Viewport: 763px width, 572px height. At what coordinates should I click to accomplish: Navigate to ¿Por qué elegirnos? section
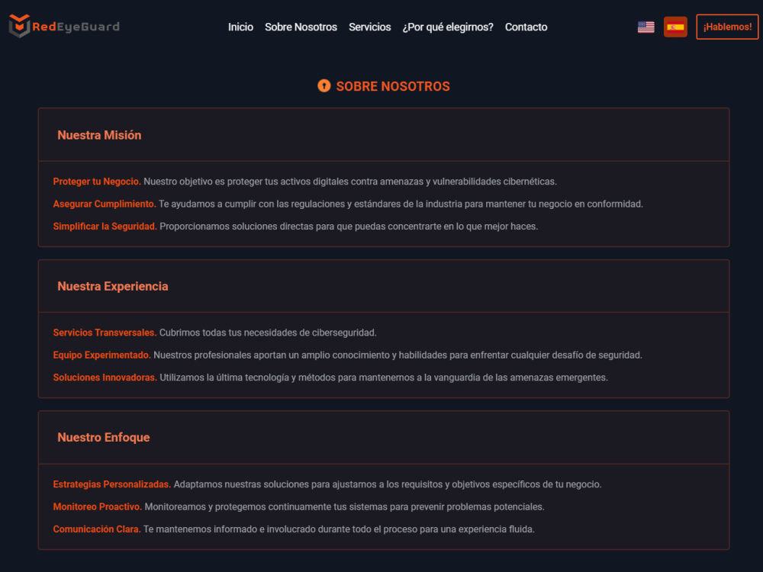coord(448,27)
